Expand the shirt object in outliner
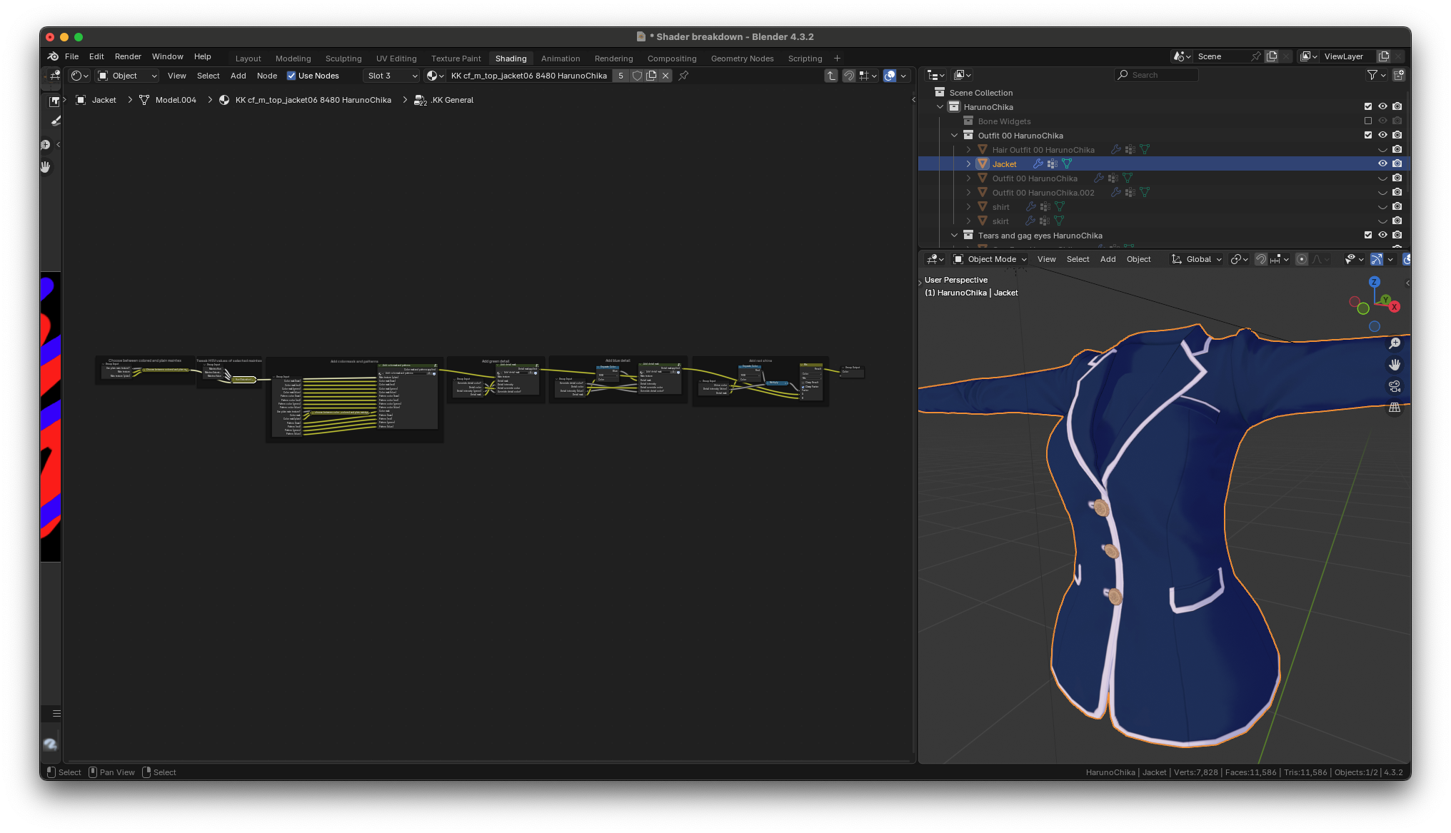Screen dimensions: 1451x833 tap(968, 207)
